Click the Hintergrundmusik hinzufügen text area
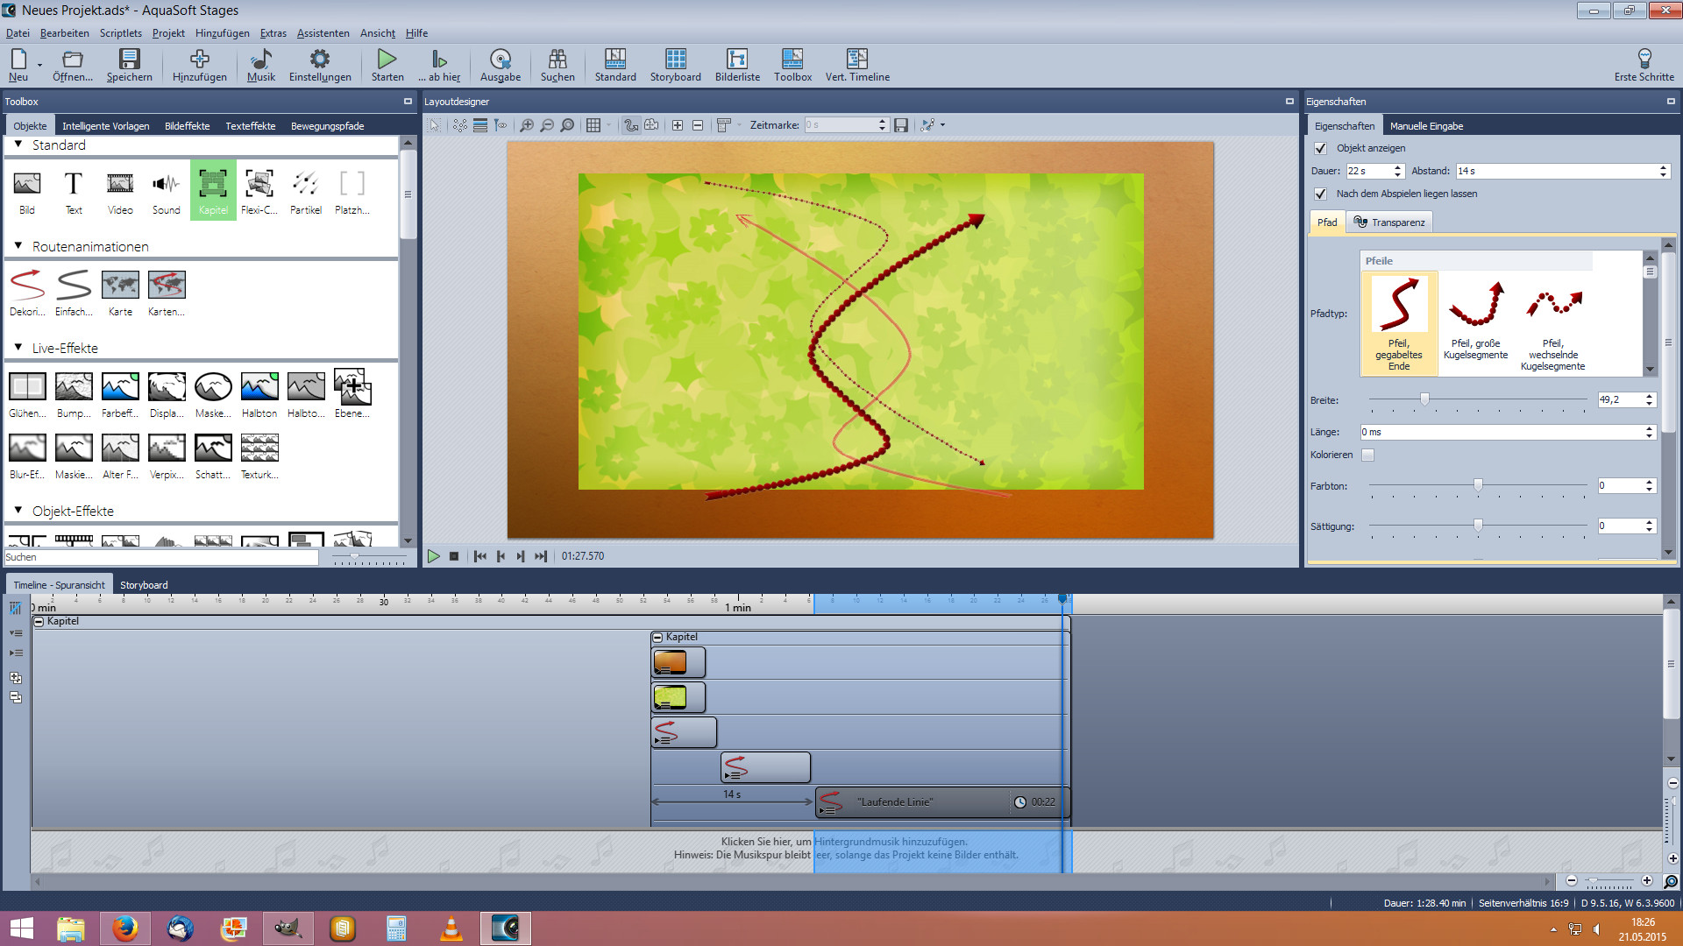The image size is (1683, 946). coord(890,842)
